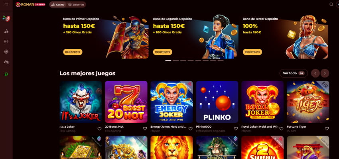The height and width of the screenshot is (159, 339).
Task: Open the Energy Joker game thumbnail
Action: (171, 102)
